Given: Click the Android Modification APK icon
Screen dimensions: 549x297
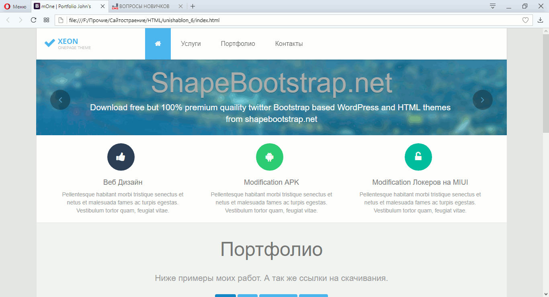Looking at the screenshot, I should 270,157.
